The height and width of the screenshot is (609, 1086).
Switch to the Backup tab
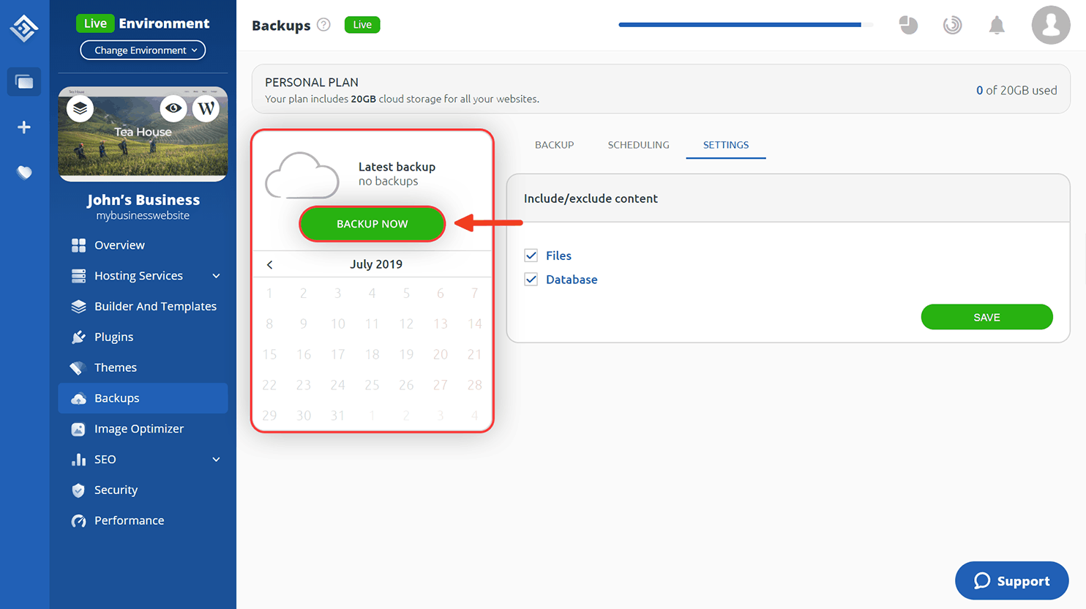coord(554,145)
